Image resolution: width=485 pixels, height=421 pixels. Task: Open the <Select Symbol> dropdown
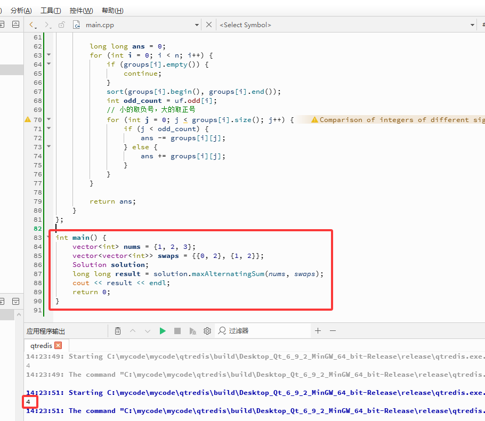pyautogui.click(x=472, y=25)
